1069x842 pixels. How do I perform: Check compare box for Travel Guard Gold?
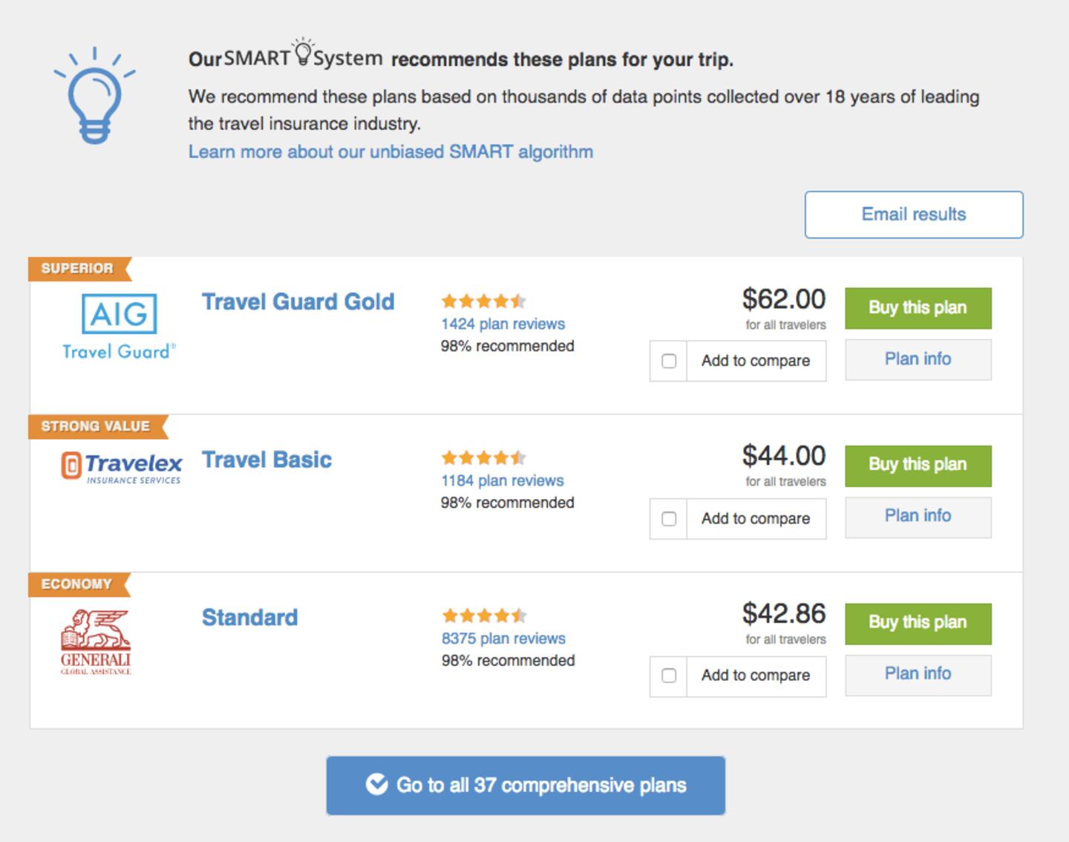coord(669,361)
